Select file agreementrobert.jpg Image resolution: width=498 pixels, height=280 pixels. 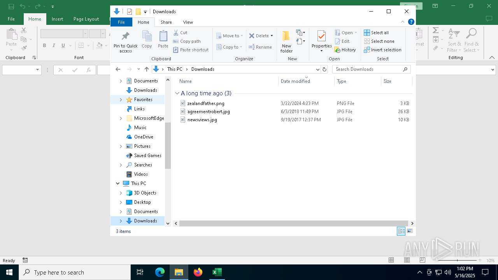(x=209, y=112)
